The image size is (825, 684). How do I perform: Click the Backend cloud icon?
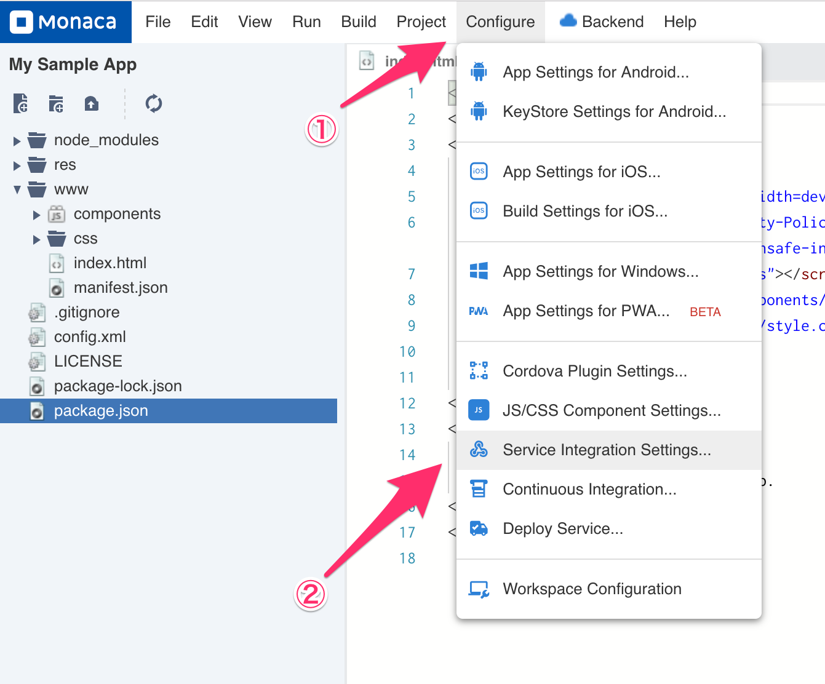[x=568, y=21]
